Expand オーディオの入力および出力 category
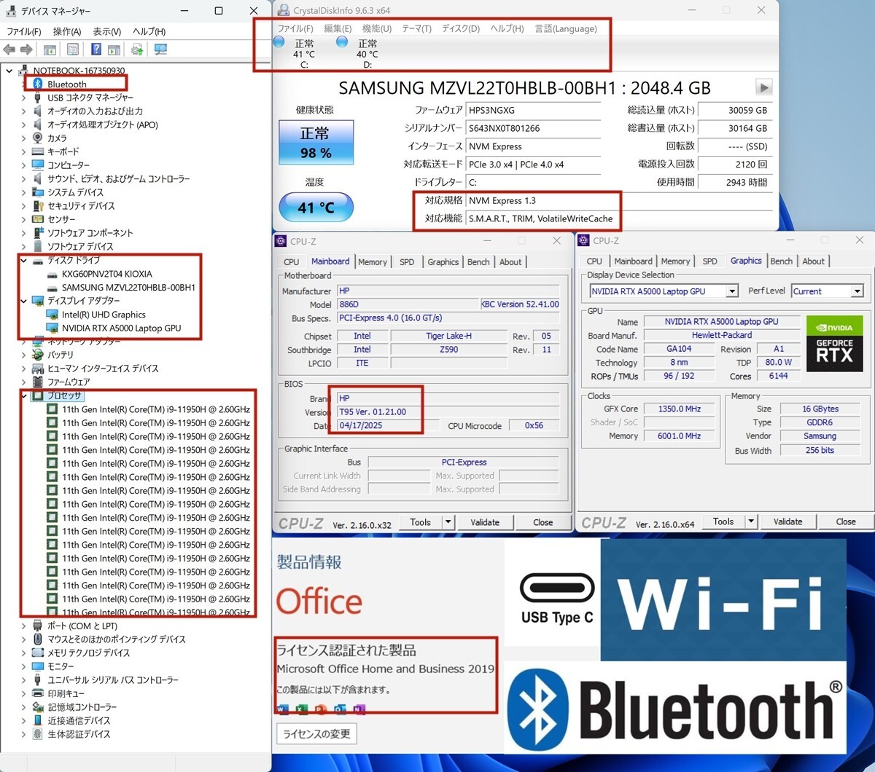Image resolution: width=875 pixels, height=772 pixels. 23,111
